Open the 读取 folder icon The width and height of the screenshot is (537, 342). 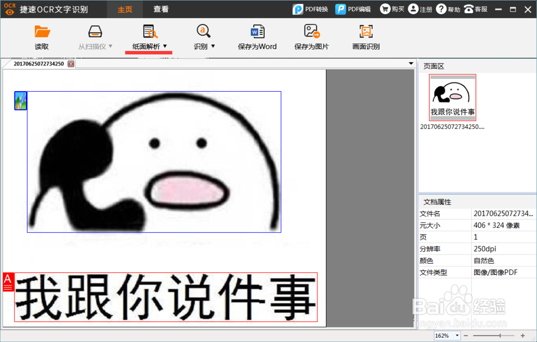tap(42, 32)
